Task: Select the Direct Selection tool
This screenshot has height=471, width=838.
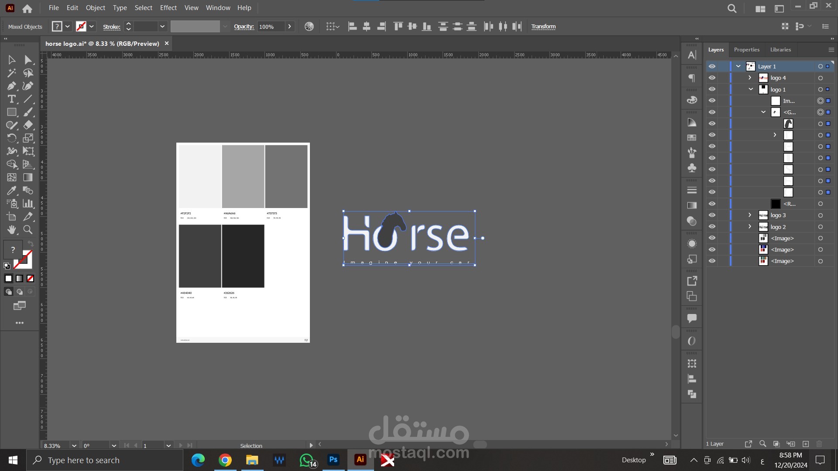Action: (28, 60)
